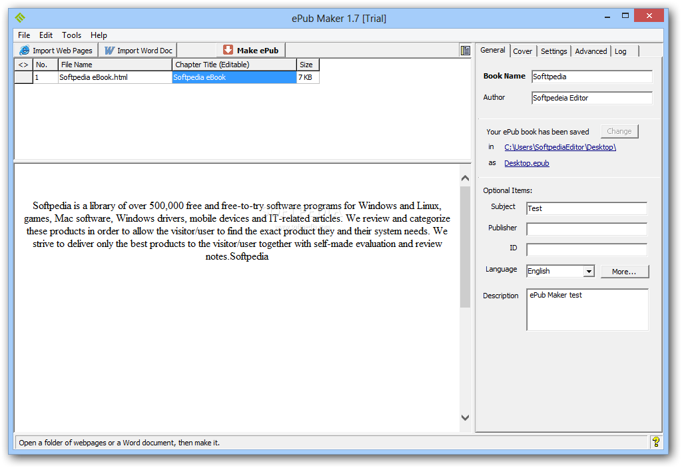Import Web Pages from the toolbar

(x=56, y=51)
